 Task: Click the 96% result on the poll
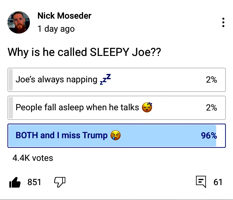coord(209,136)
